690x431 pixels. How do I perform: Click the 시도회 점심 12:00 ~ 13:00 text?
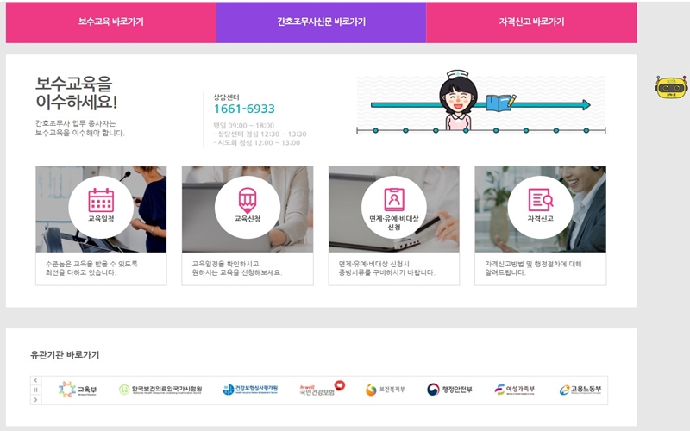pos(256,143)
